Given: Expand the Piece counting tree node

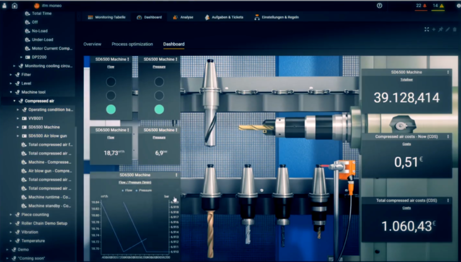Looking at the screenshot, I should click(x=11, y=214).
